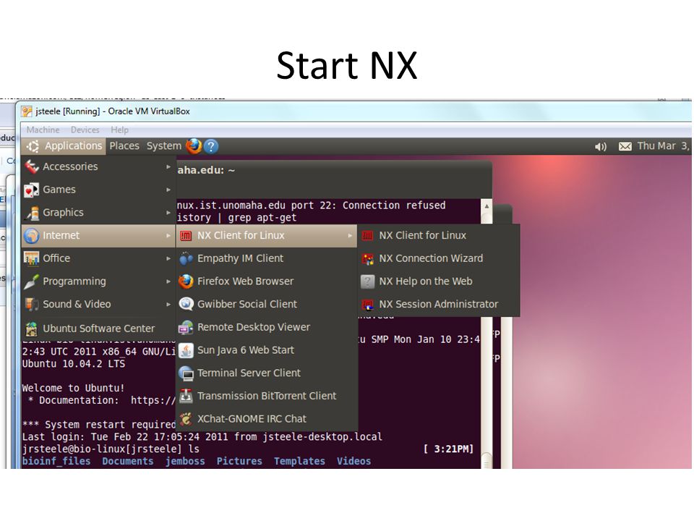Click NX Client for Linux icon in Internet submenu

click(x=186, y=236)
